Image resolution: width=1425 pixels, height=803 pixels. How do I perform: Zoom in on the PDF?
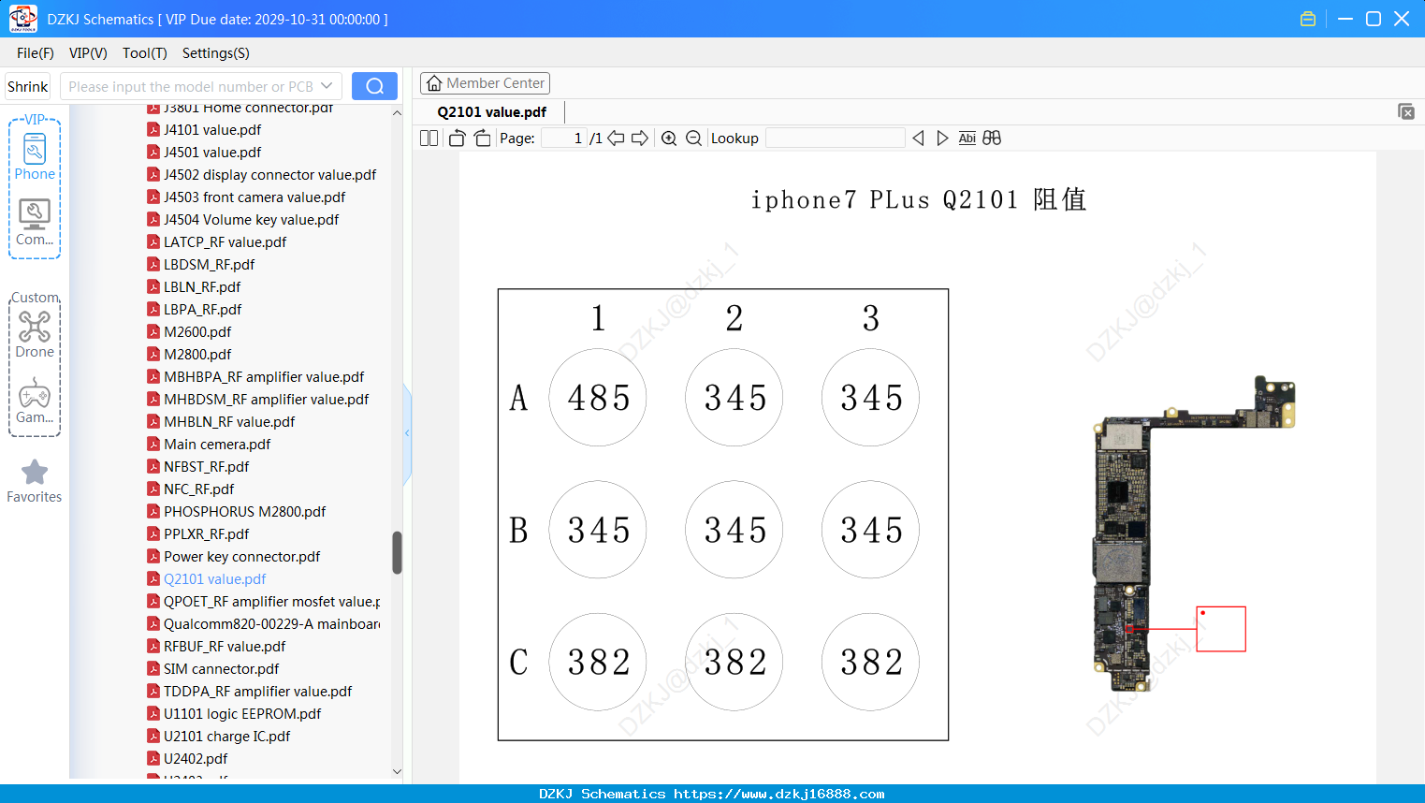click(669, 138)
